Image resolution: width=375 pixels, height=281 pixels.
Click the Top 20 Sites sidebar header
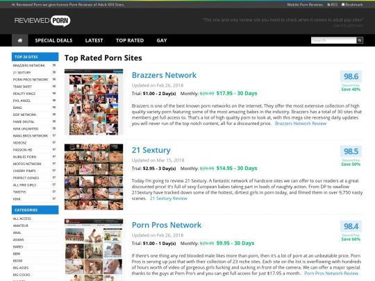point(35,57)
